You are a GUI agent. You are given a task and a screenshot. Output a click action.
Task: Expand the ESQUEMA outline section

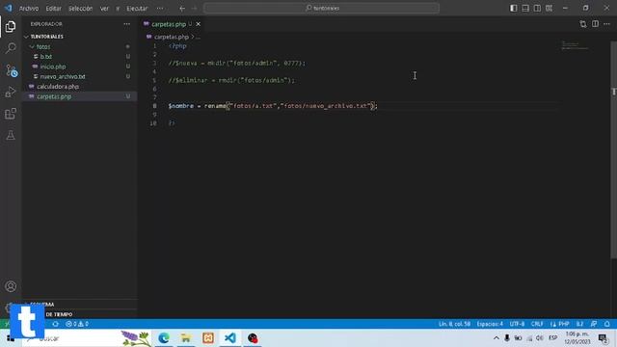42,305
